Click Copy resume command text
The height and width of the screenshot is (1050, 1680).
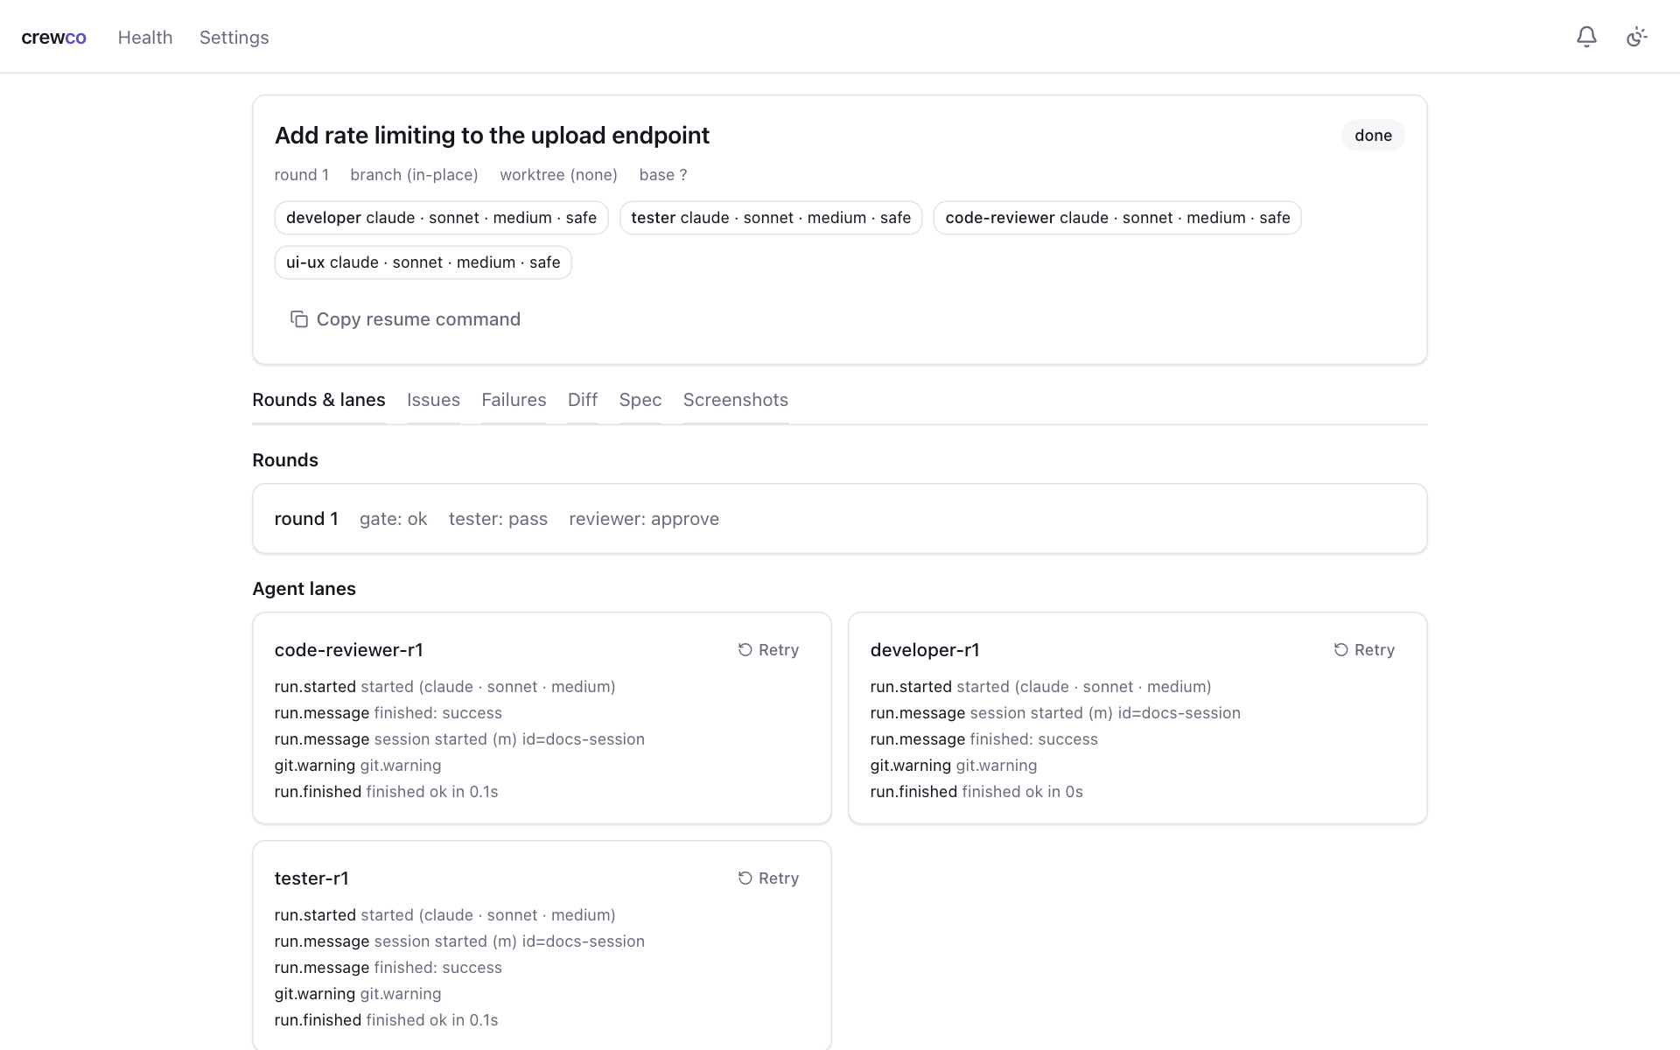click(x=418, y=319)
